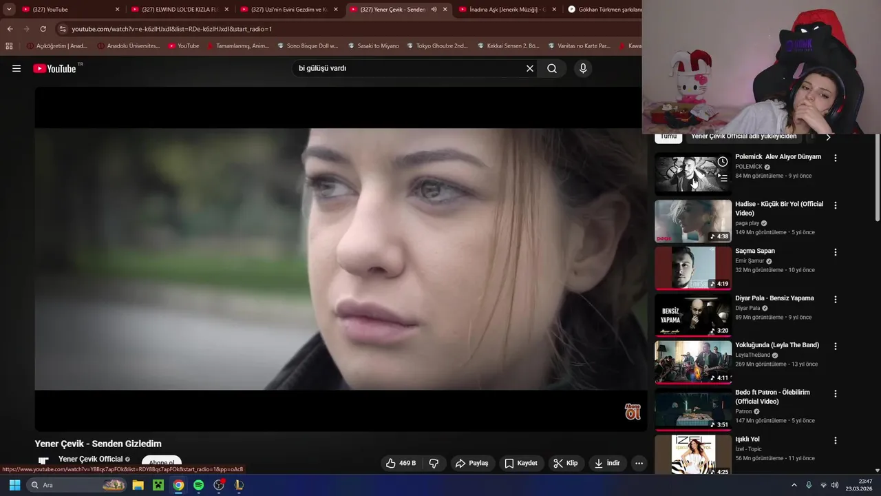Play Diyar Pala - Bensiz Yapama thumbnail
Viewport: 881px width, 496px height.
(x=693, y=316)
